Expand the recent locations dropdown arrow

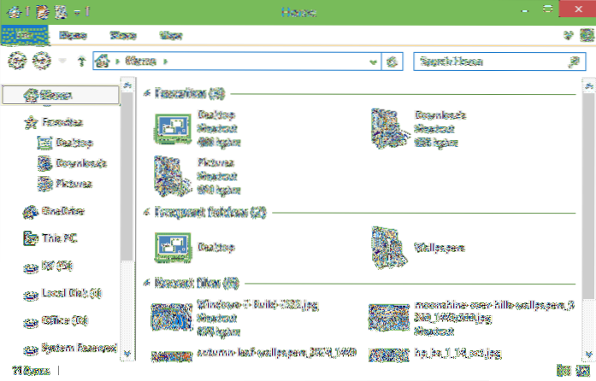[61, 62]
